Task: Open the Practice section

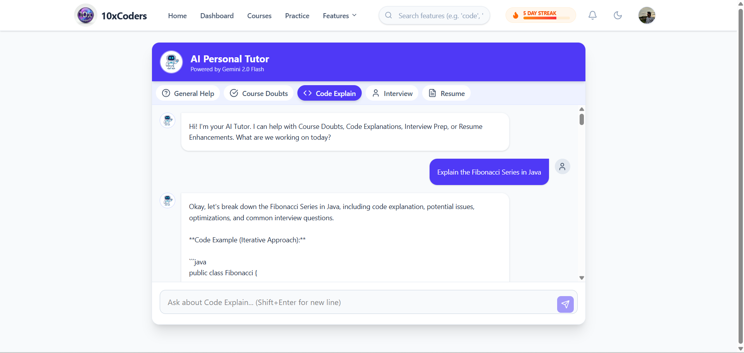Action: click(297, 16)
